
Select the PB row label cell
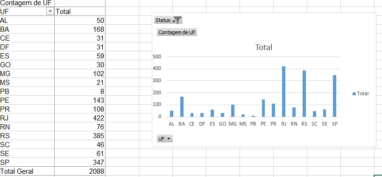[x=27, y=92]
